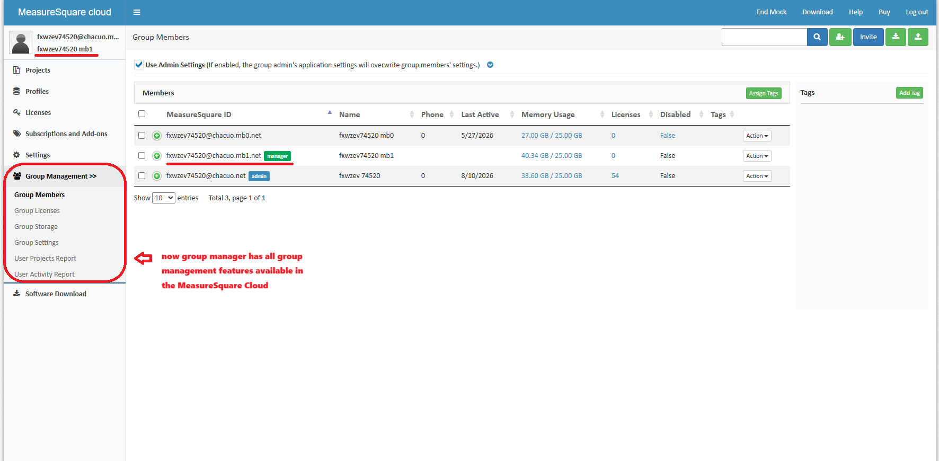Click the green upload icon button
Viewport: 939px width, 461px height.
[918, 37]
